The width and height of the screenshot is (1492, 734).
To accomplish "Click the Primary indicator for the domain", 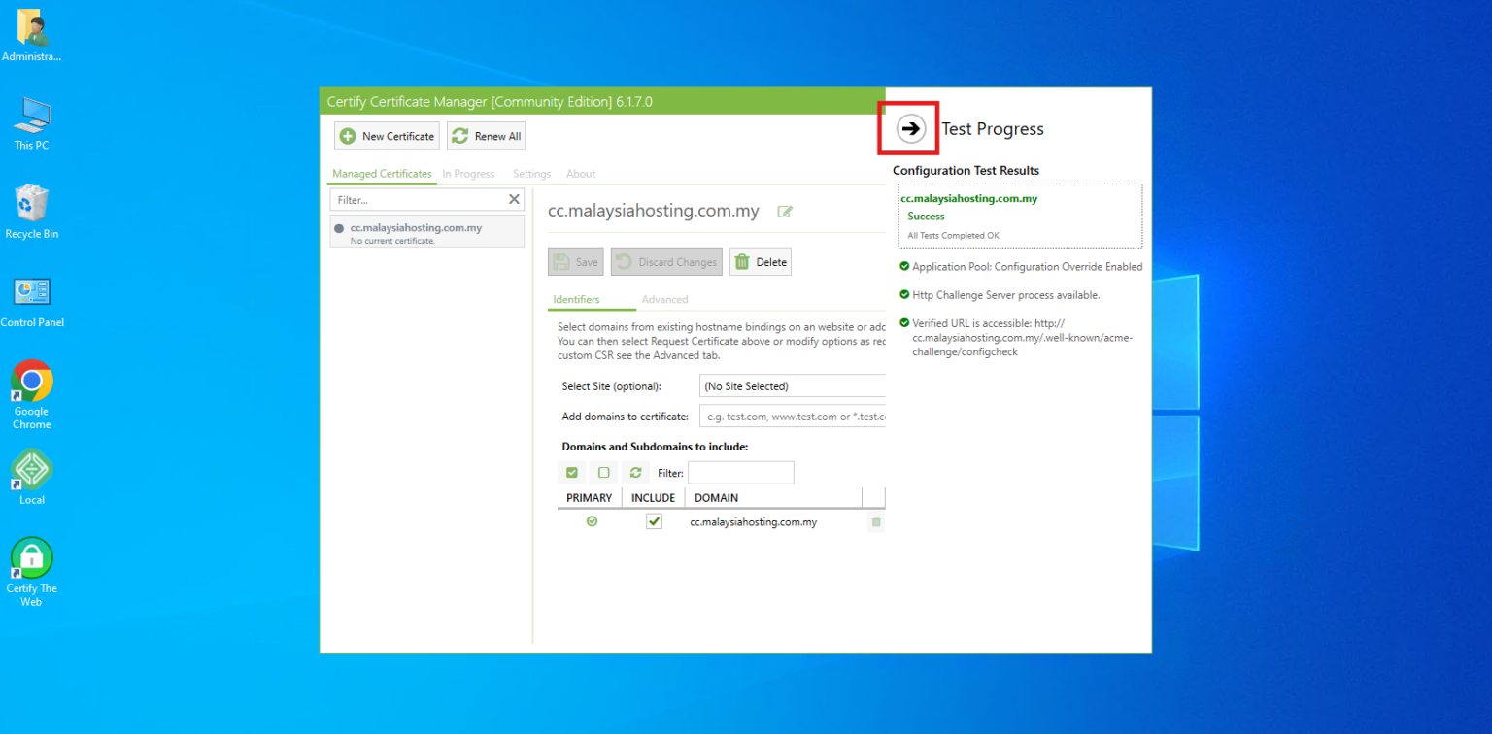I will 592,521.
